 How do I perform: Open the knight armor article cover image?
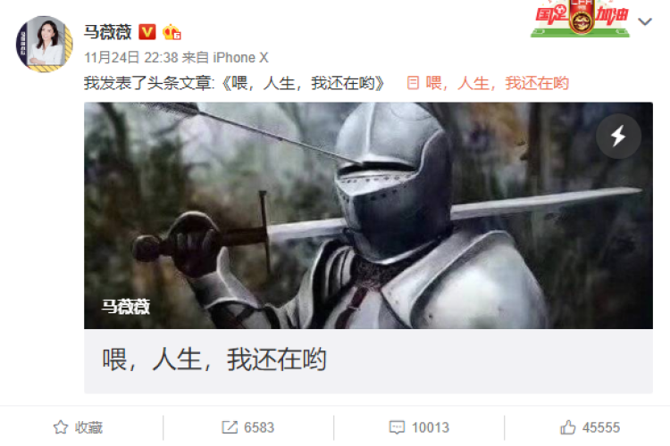pyautogui.click(x=368, y=216)
